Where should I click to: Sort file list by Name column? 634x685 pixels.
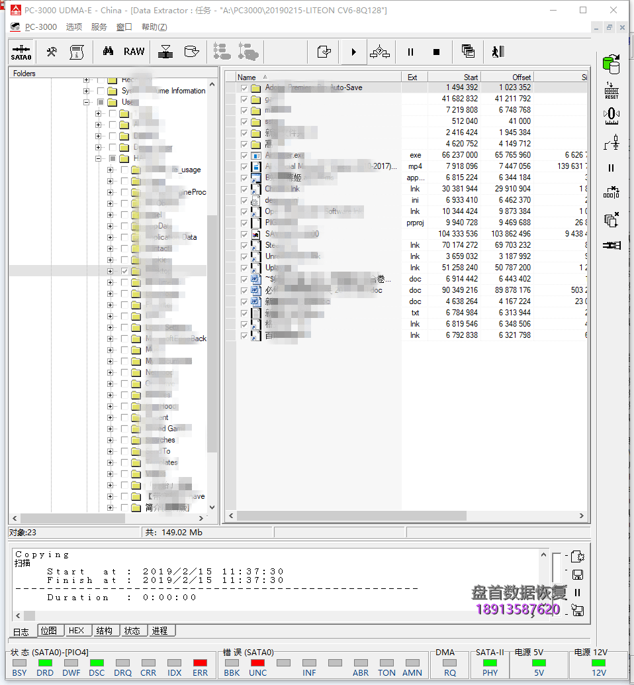point(318,78)
